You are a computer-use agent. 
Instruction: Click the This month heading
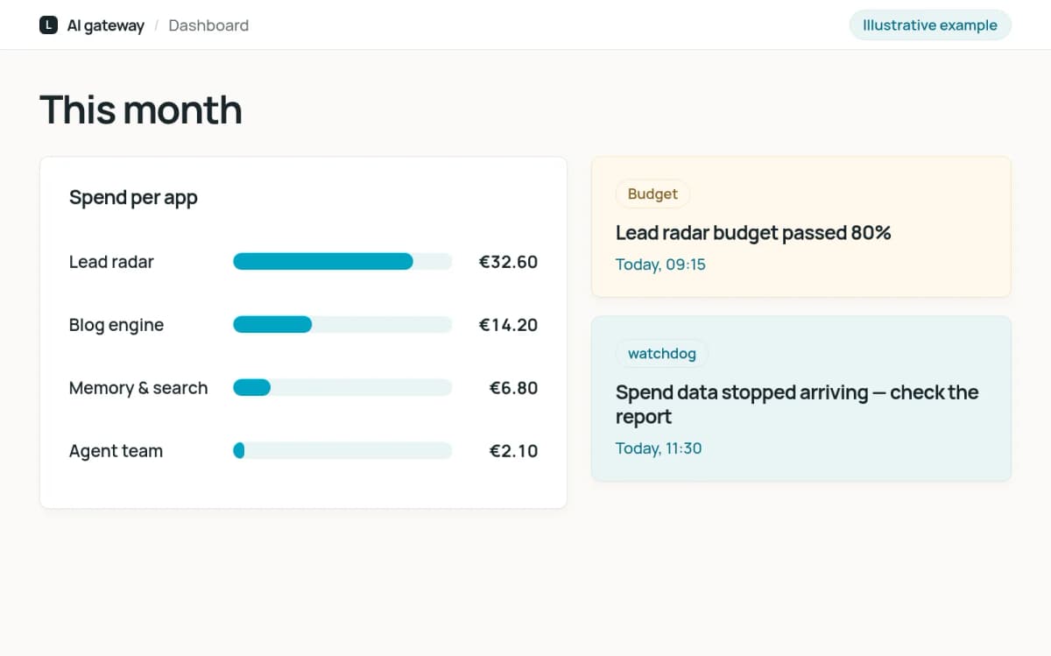tap(141, 110)
